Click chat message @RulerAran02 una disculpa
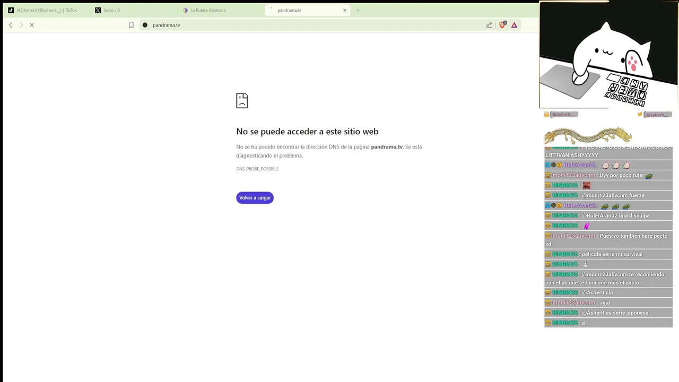 [608, 215]
